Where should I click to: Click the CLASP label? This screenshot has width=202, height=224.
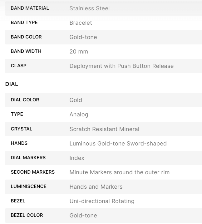click(18, 66)
